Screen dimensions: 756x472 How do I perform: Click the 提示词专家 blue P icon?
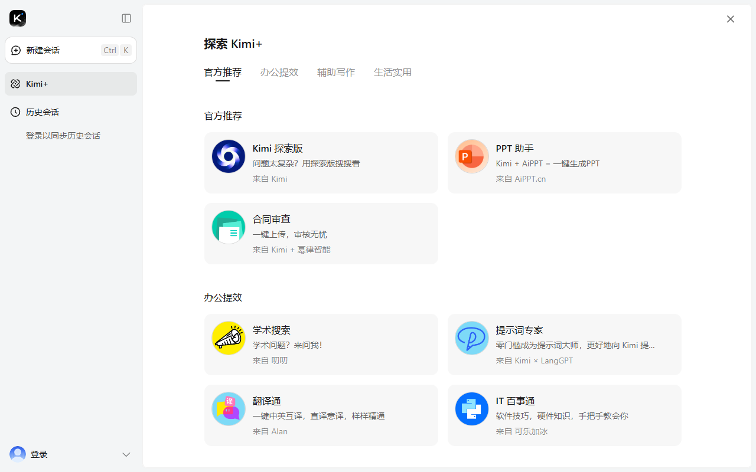472,338
